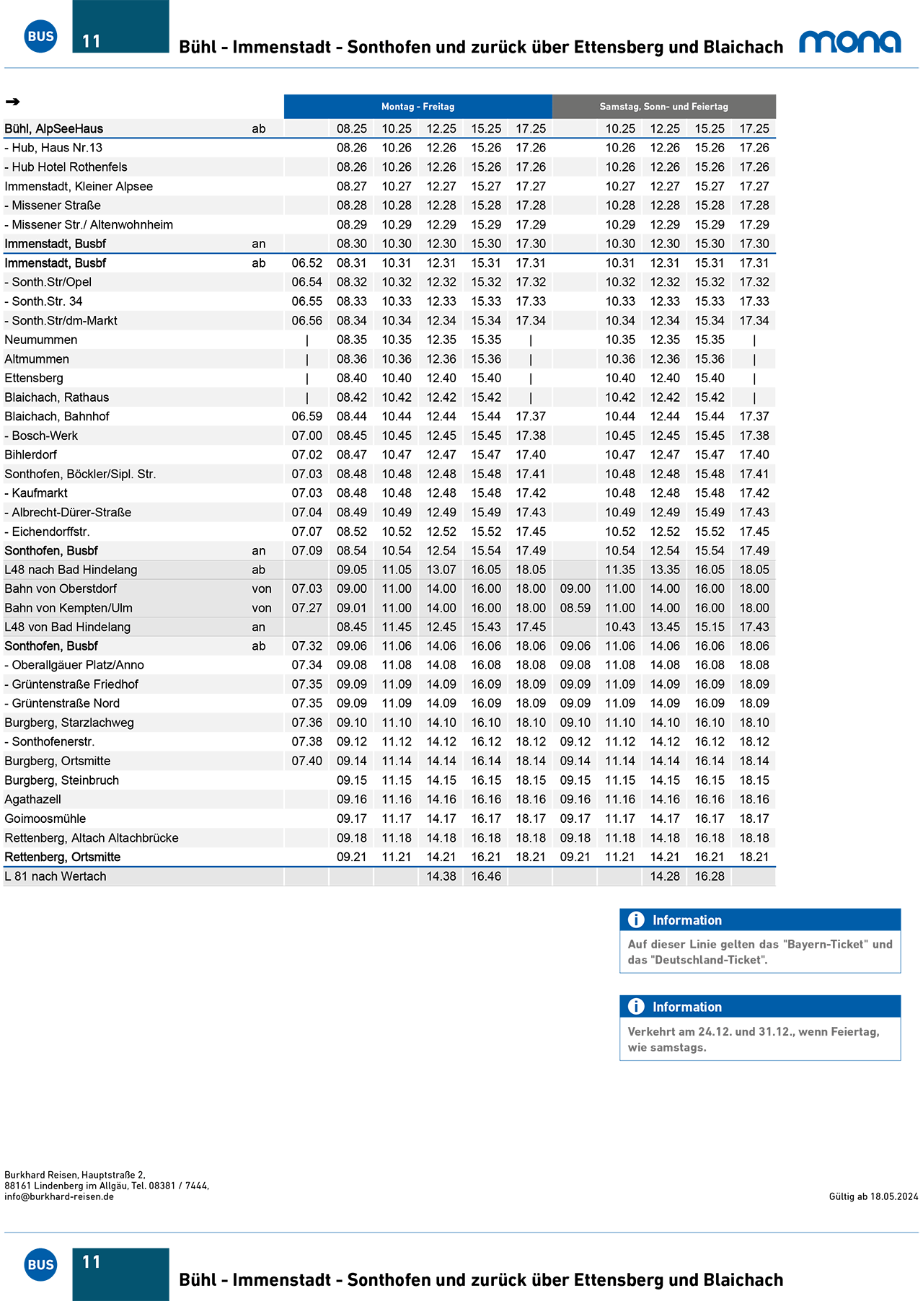923x1301 pixels.
Task: Click the 07.09 arrival at Sonthofen, Busbf
Action: [307, 550]
